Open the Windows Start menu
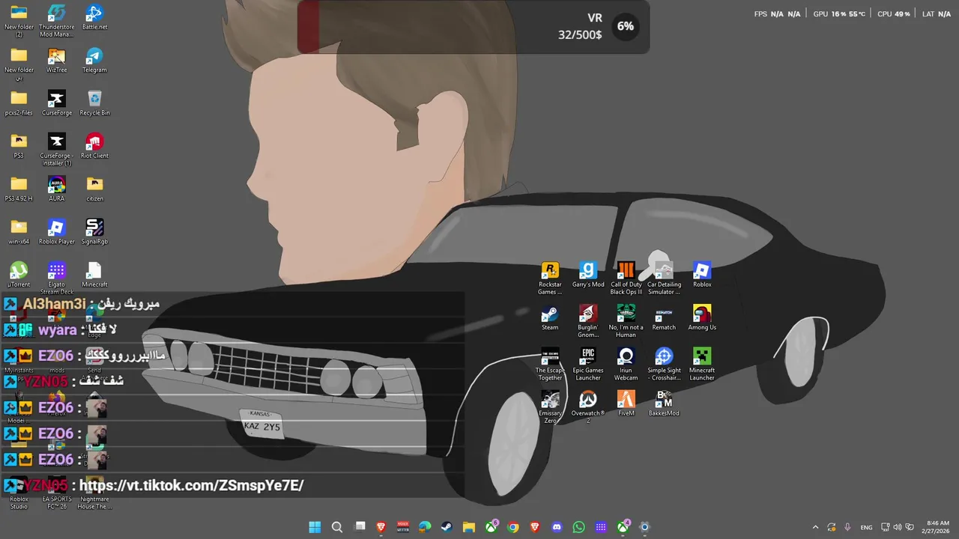The width and height of the screenshot is (959, 539). point(315,527)
